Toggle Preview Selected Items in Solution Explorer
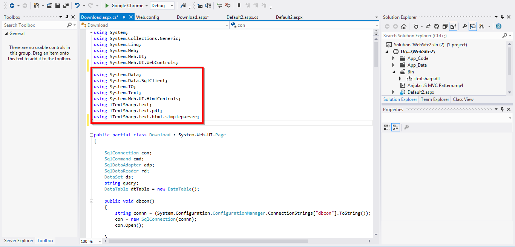515x247 pixels. (473, 26)
